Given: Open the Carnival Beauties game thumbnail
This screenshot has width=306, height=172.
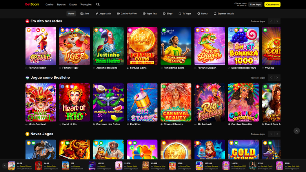Looking at the screenshot, I should [x=244, y=102].
